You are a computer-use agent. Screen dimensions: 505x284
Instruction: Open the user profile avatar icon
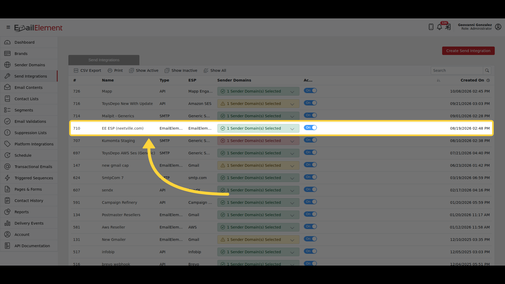click(498, 27)
